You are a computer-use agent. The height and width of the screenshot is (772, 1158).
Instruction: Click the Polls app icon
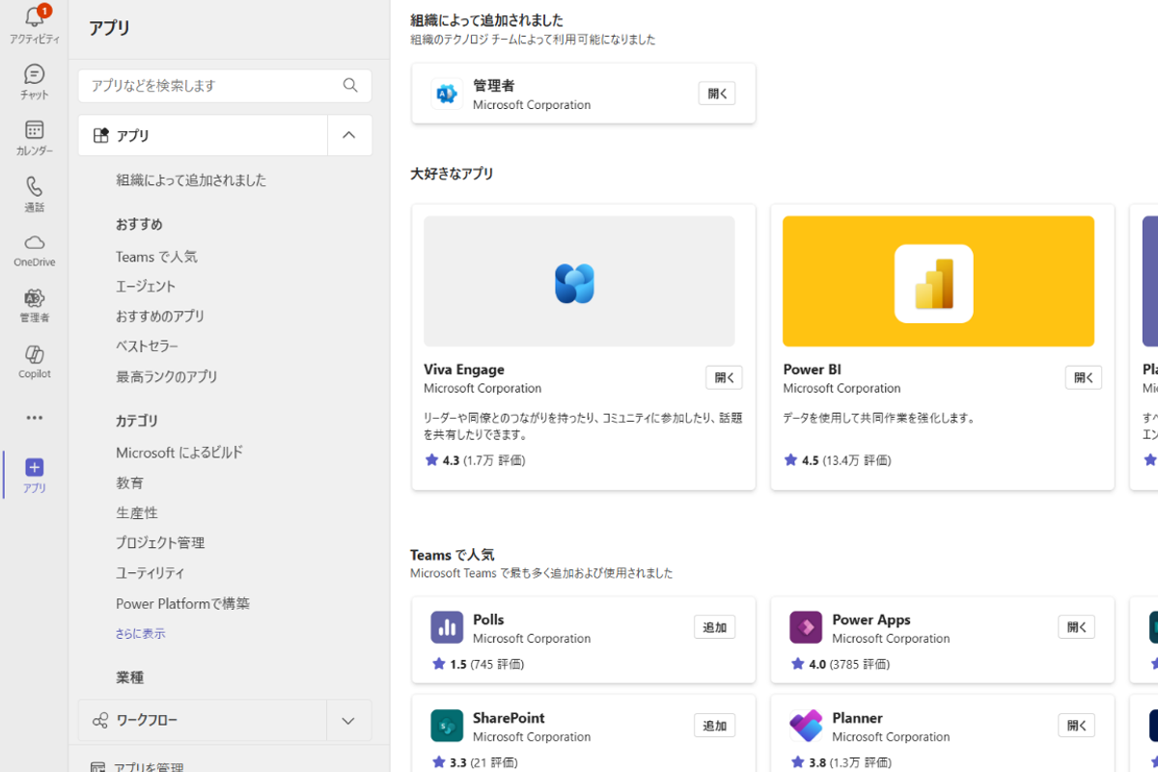pyautogui.click(x=447, y=627)
